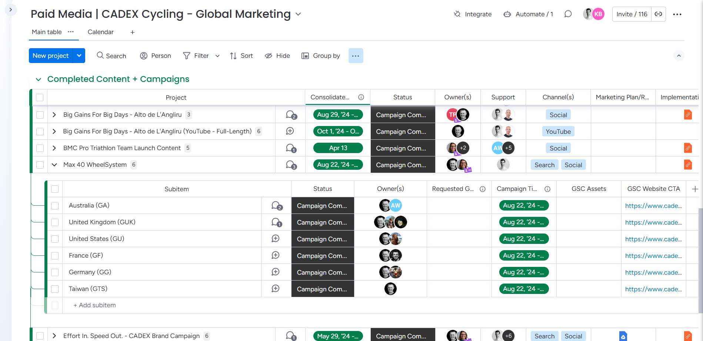Check the United States (GU) subitem
703x341 pixels.
coord(55,239)
